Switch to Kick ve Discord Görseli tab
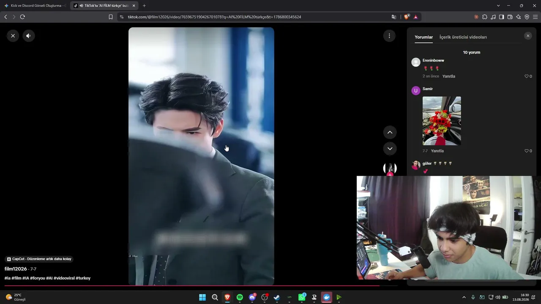Image resolution: width=541 pixels, height=304 pixels. (35, 5)
